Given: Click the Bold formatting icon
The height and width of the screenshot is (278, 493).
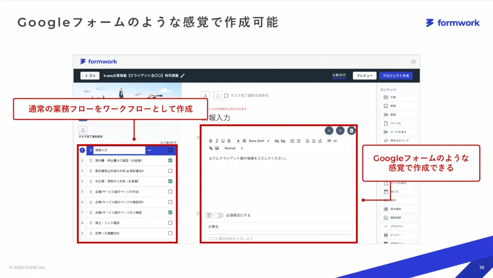Looking at the screenshot, I should 211,141.
